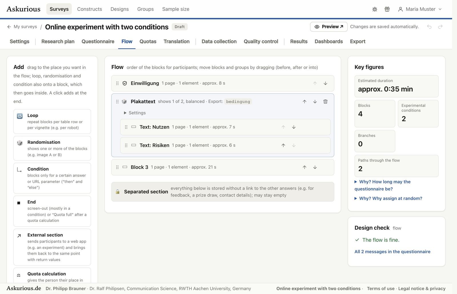Grab the drag handle of Einwilligung
The width and height of the screenshot is (457, 294).
tap(117, 83)
